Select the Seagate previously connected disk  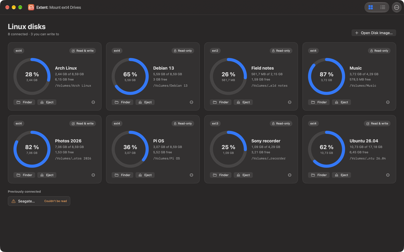(39, 201)
